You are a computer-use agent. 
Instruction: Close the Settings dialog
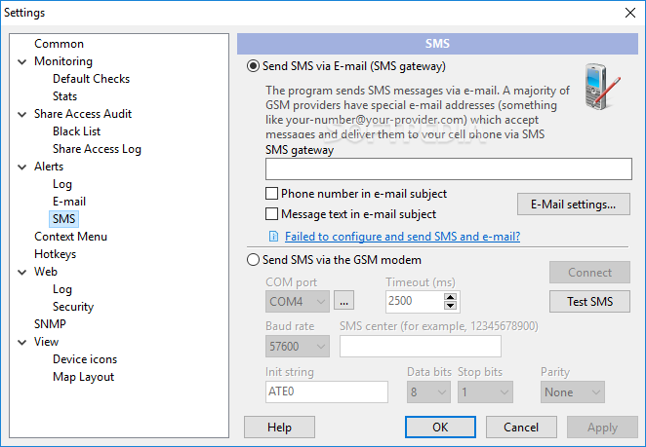point(630,13)
